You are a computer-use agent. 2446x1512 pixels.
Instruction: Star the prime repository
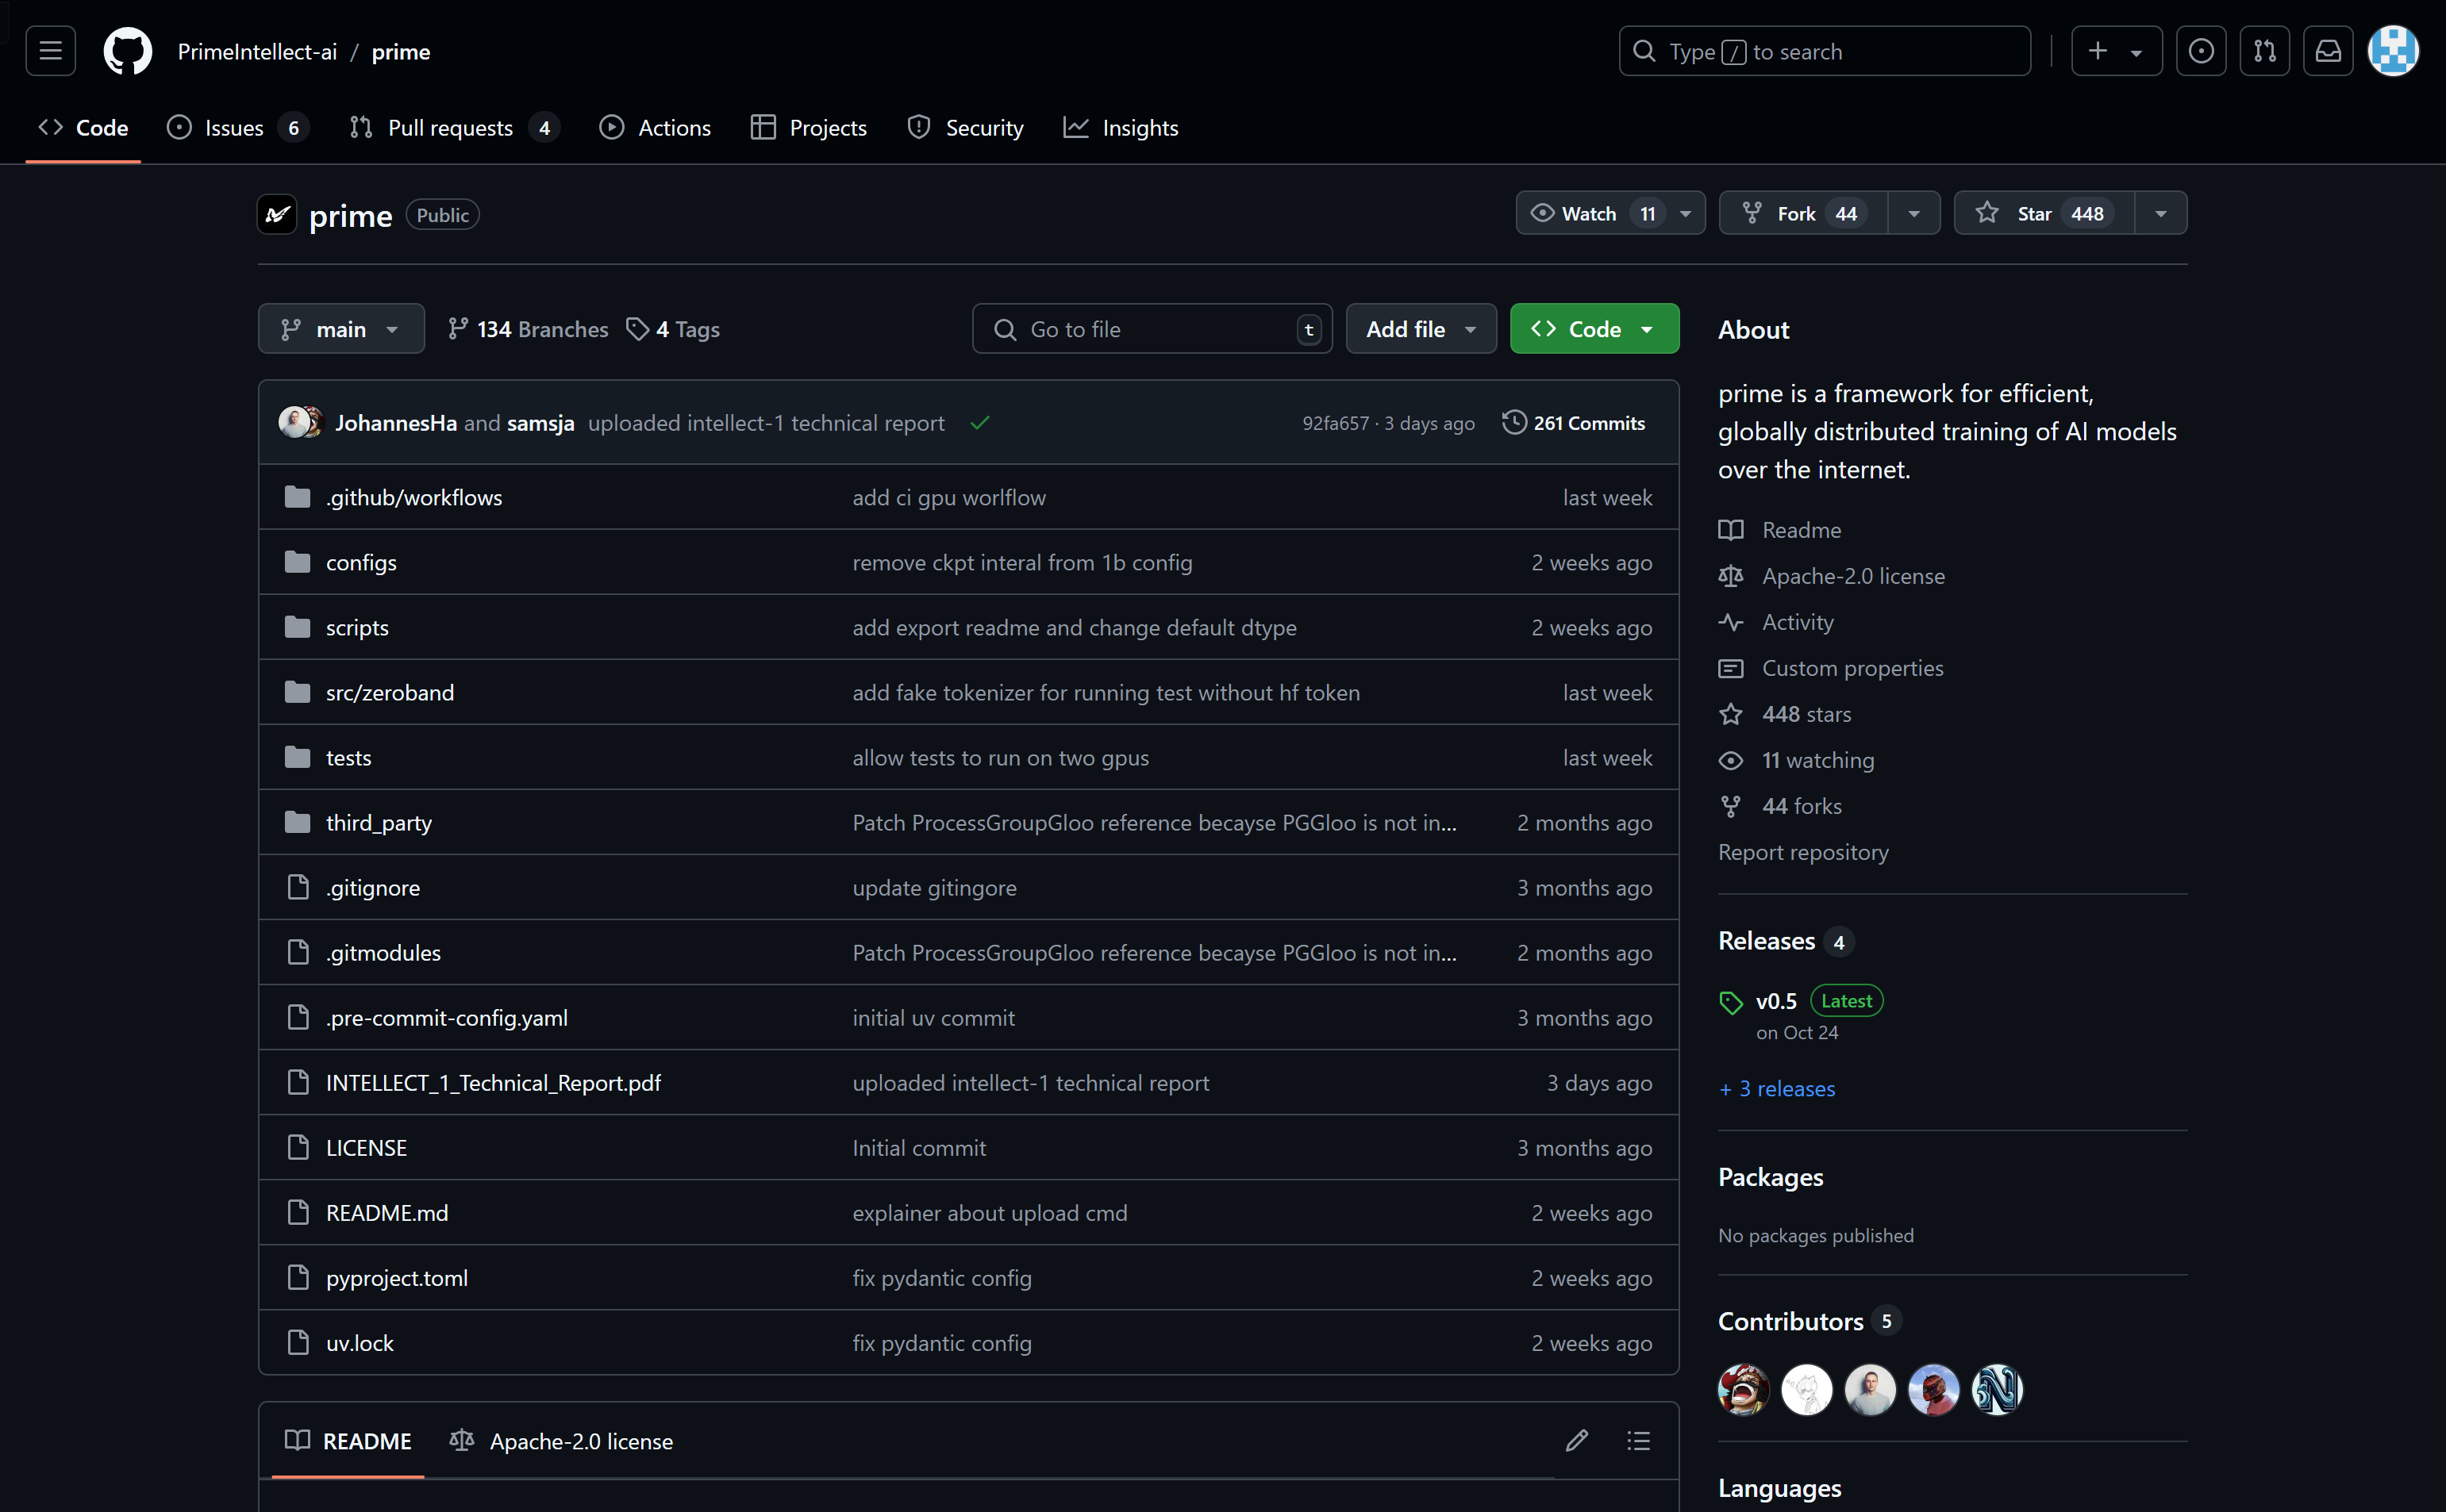2044,213
